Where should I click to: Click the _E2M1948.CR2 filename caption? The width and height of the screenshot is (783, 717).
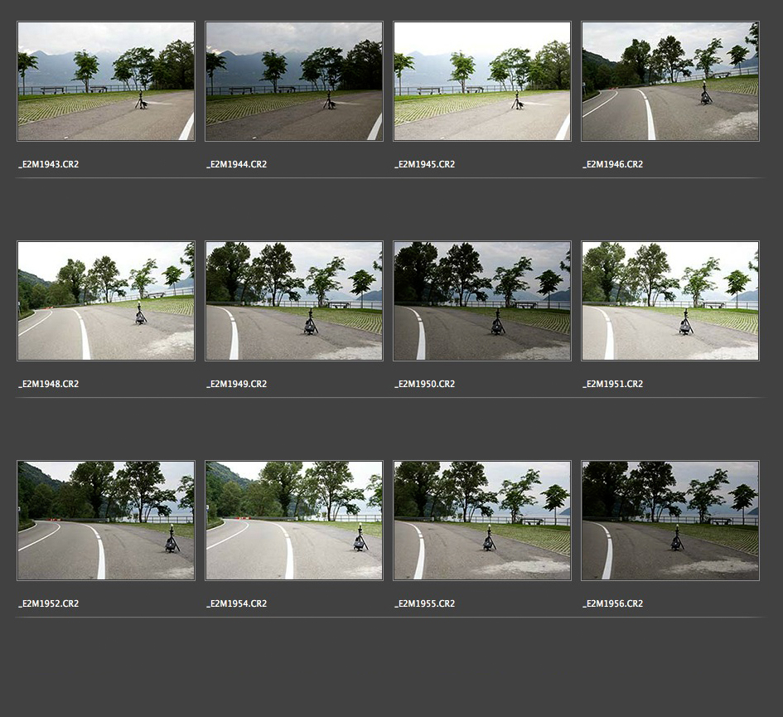tap(49, 384)
